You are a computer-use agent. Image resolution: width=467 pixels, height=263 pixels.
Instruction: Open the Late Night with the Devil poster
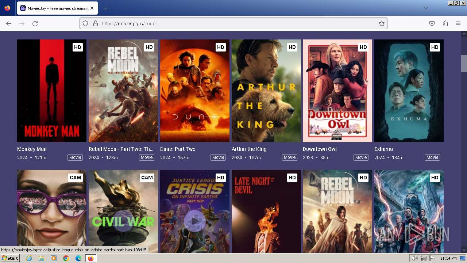click(x=266, y=211)
